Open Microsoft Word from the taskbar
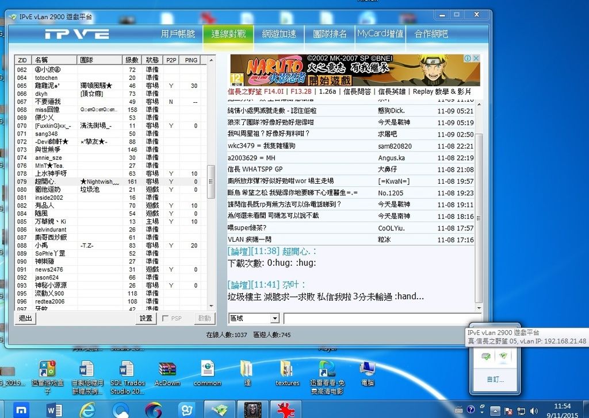The width and height of the screenshot is (589, 418). tap(54, 409)
